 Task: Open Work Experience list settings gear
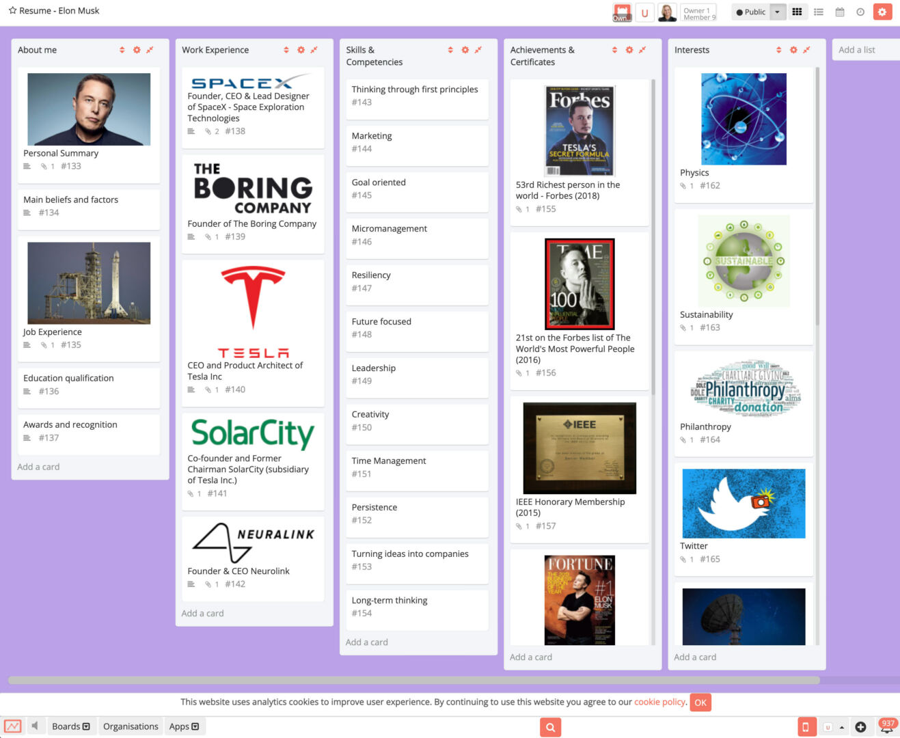point(301,50)
